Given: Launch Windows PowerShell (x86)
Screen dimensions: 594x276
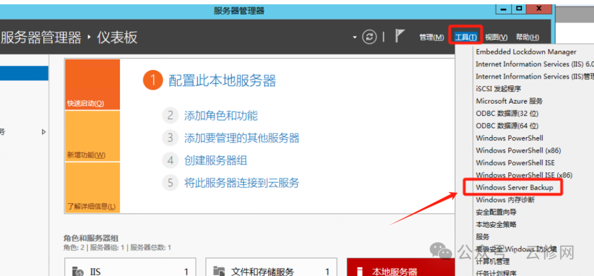Looking at the screenshot, I should tap(519, 150).
